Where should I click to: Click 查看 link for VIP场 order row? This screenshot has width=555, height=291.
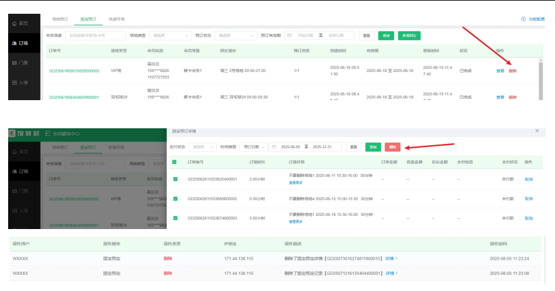click(x=500, y=71)
